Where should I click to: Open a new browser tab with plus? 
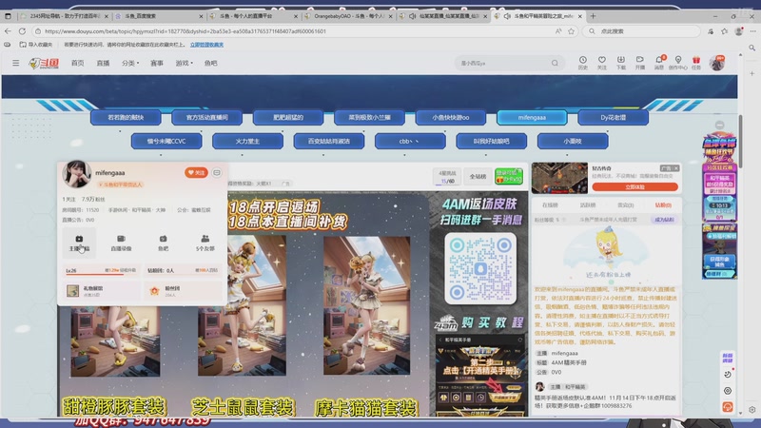tap(593, 16)
